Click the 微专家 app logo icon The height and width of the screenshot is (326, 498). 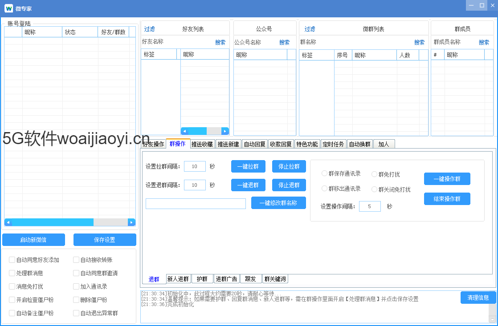pyautogui.click(x=8, y=8)
